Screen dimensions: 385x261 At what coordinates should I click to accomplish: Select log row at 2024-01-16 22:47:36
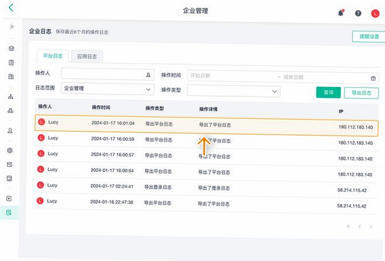205,204
